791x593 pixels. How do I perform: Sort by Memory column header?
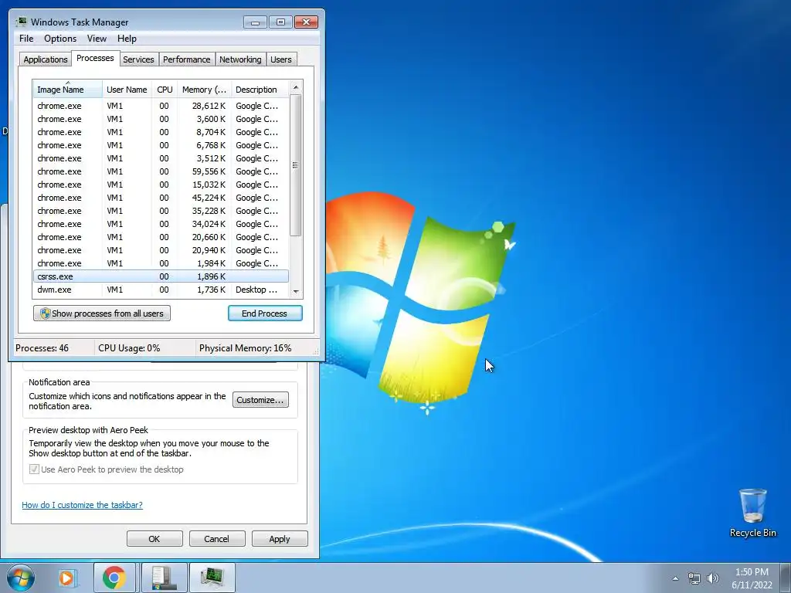click(x=204, y=90)
